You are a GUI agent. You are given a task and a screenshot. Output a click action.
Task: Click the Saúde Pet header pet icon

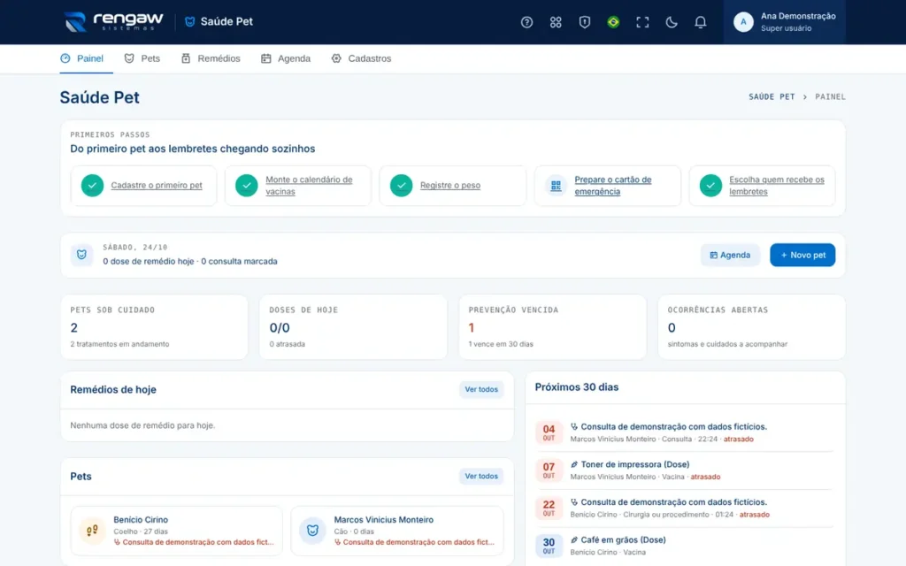[x=189, y=22]
